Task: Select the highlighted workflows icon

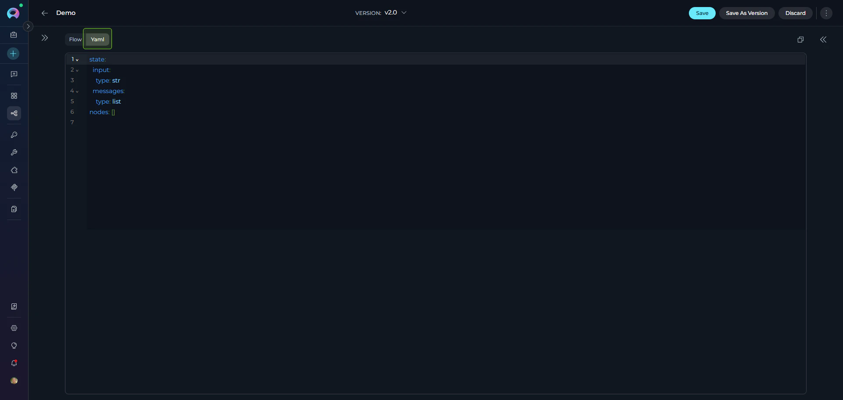Action: coord(14,113)
